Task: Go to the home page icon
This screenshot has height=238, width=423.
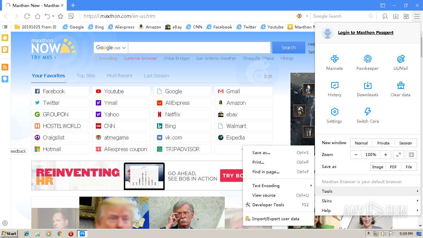Action: [x=38, y=16]
